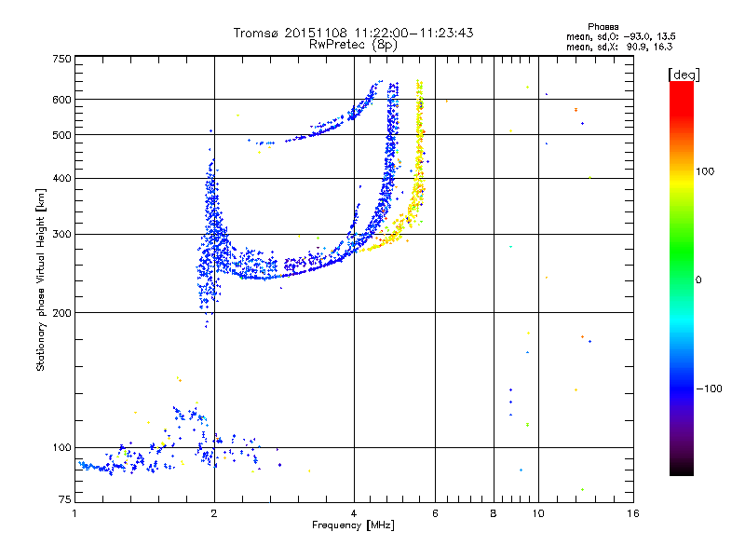Screen dimensions: 745x559
Task: Click the x-axis tick label '4'
Action: point(354,513)
